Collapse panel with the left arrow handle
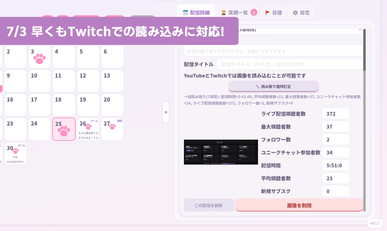 tap(166, 112)
